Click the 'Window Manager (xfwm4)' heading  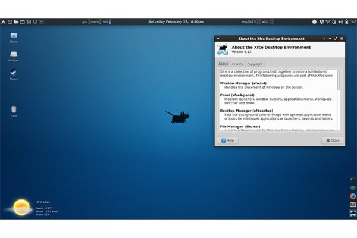[x=243, y=83]
